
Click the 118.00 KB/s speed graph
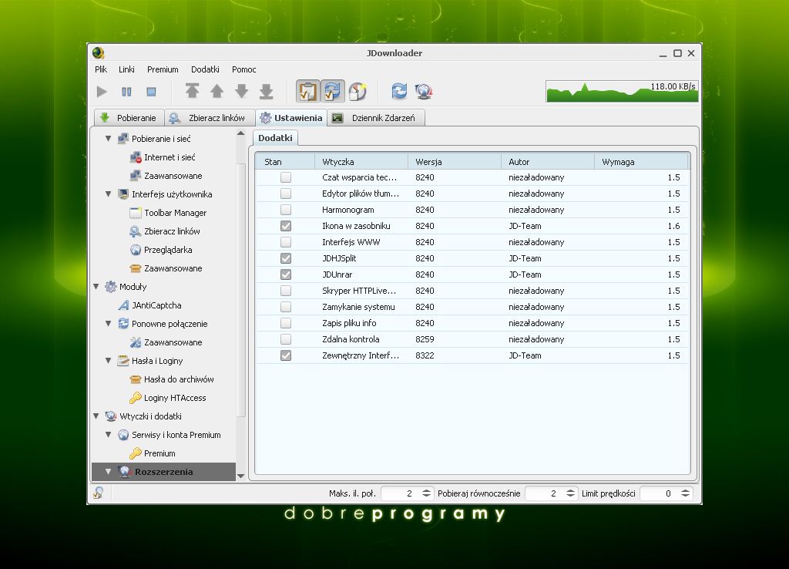tap(622, 91)
